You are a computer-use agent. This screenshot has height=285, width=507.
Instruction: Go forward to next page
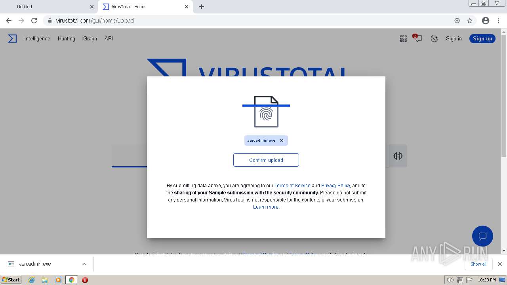point(21,21)
